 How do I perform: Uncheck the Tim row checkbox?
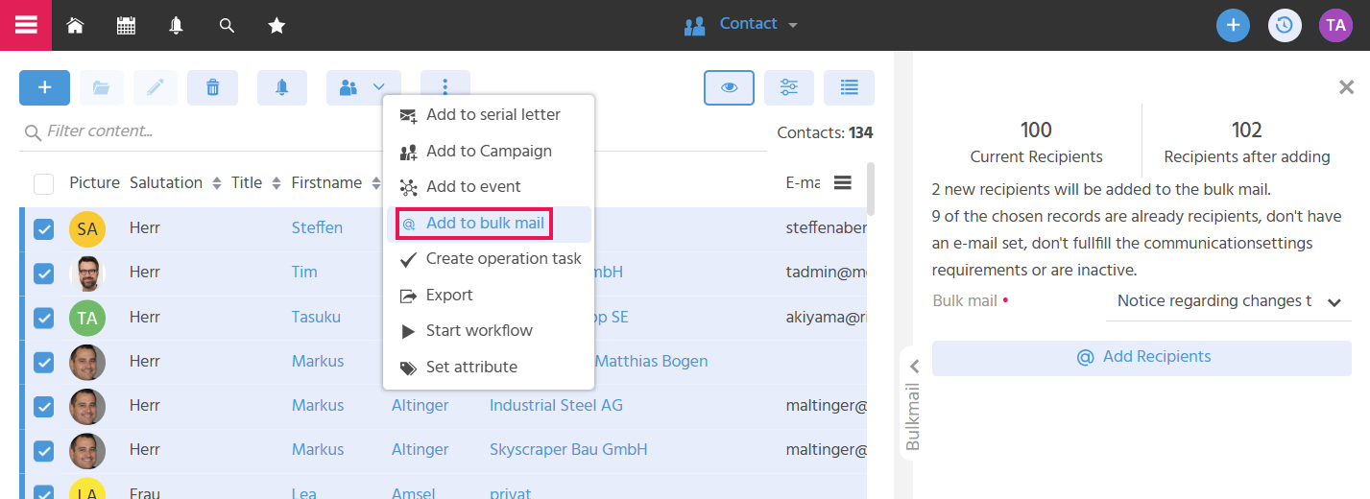(x=43, y=273)
